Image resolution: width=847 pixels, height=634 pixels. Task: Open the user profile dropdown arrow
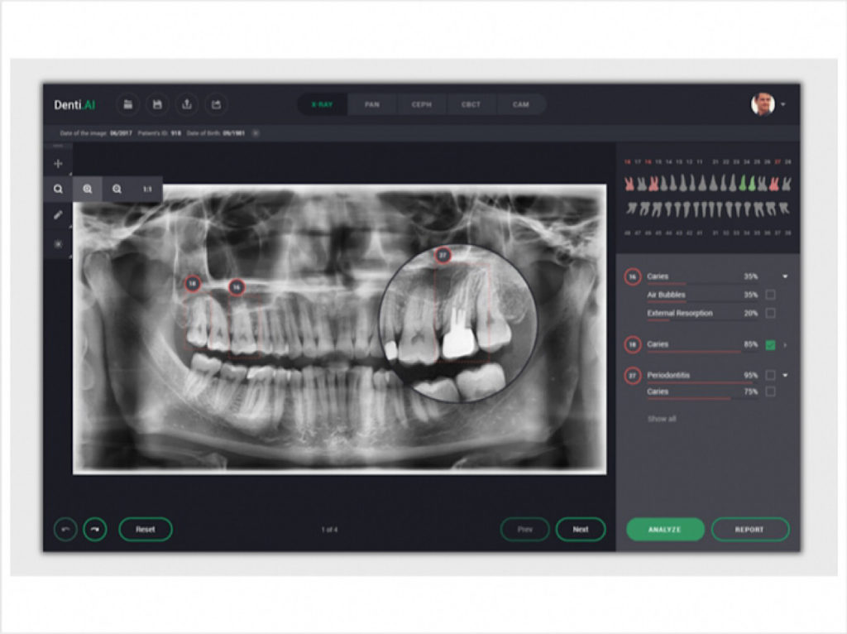point(783,105)
